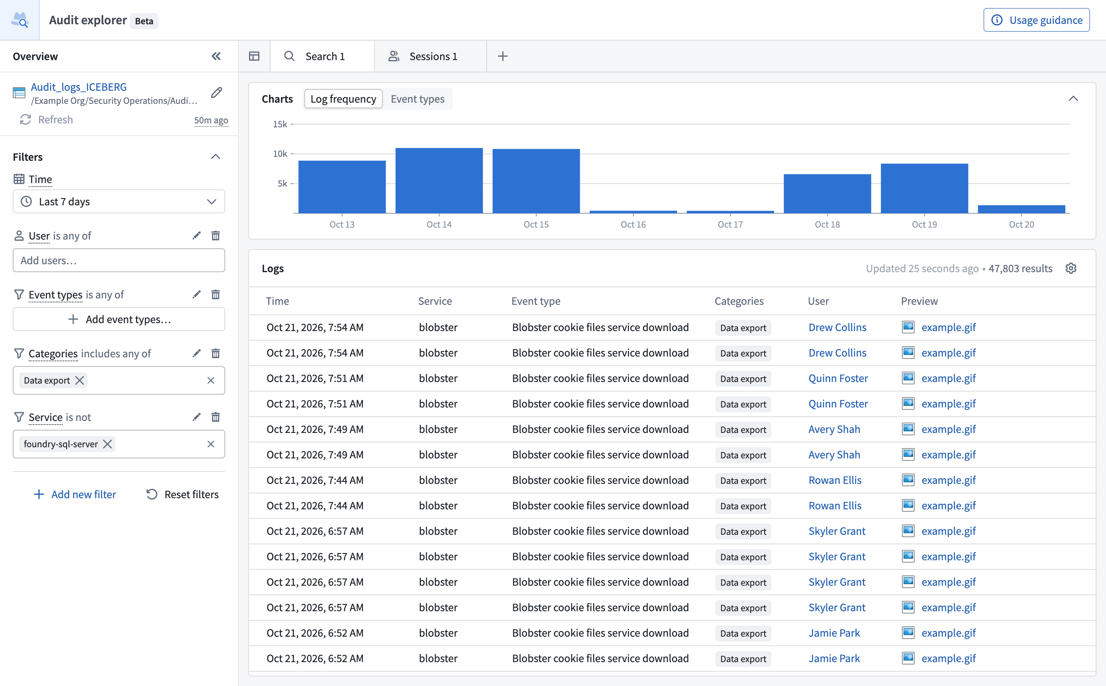
Task: Open example.gif preview in first Quinn Foster row
Action: tap(948, 378)
